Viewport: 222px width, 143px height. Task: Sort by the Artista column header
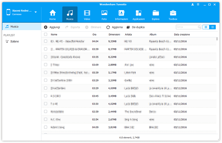coord(128,34)
